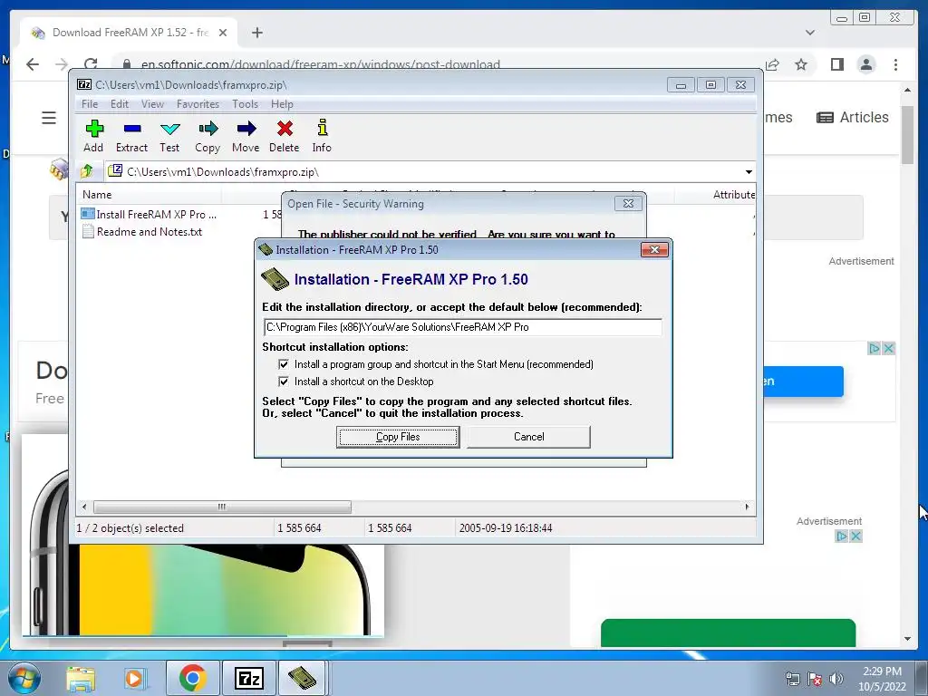
Task: Open the Tools menu in 7-Zip
Action: pos(245,104)
